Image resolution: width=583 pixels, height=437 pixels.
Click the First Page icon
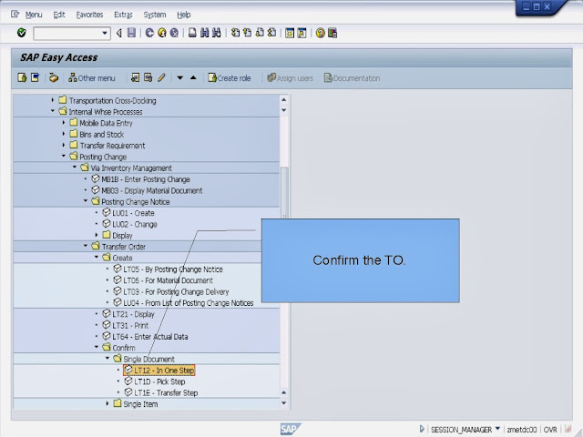pyautogui.click(x=235, y=33)
